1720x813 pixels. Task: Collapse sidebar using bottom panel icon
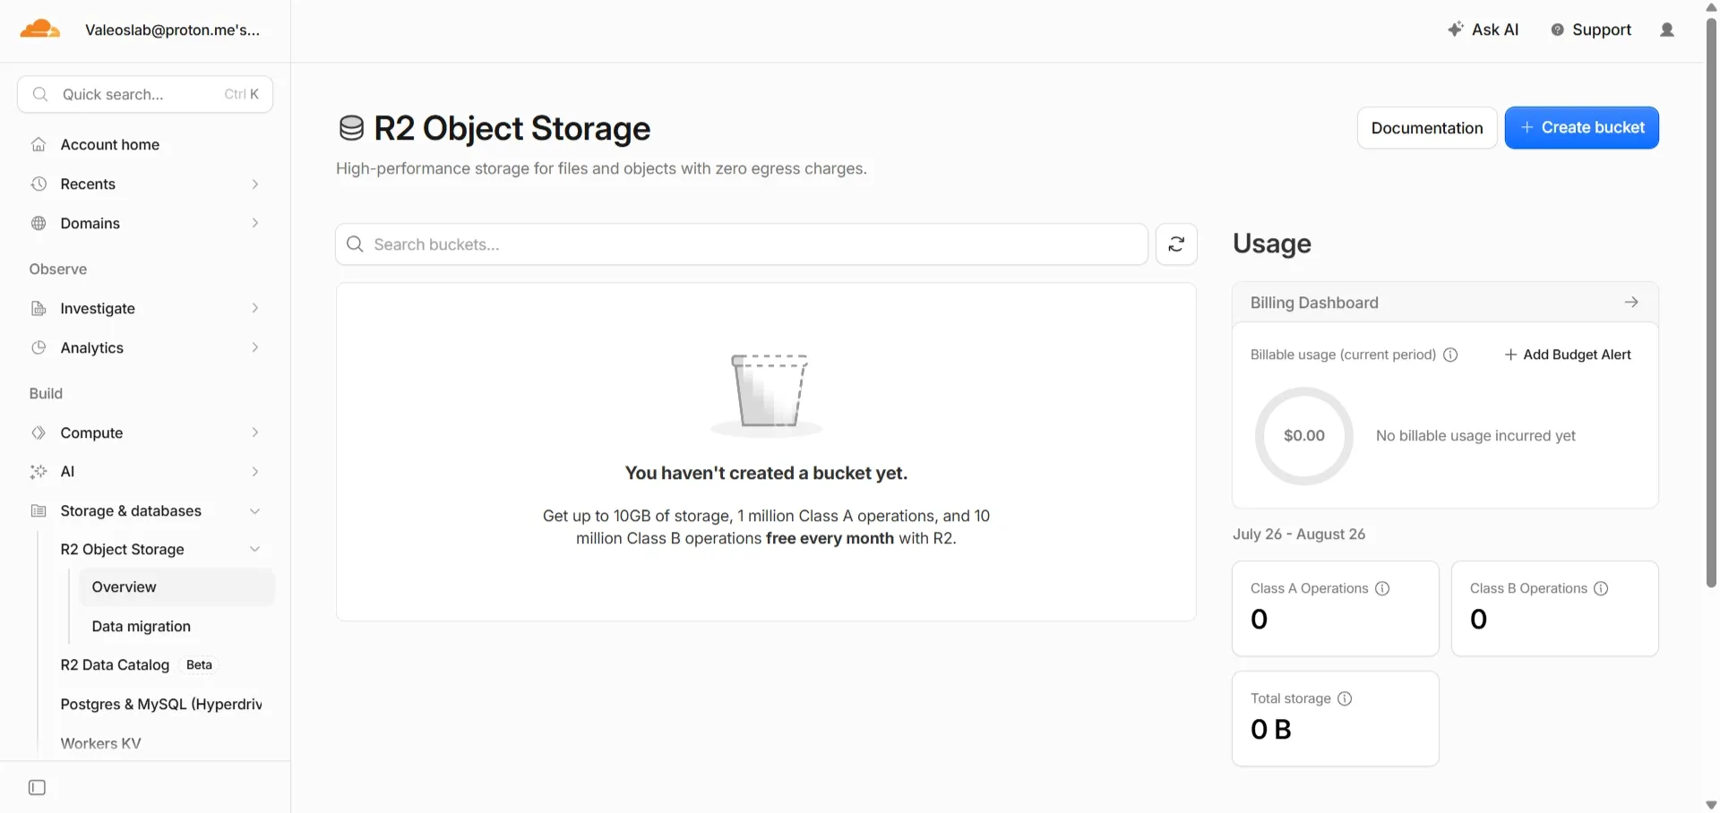(37, 788)
